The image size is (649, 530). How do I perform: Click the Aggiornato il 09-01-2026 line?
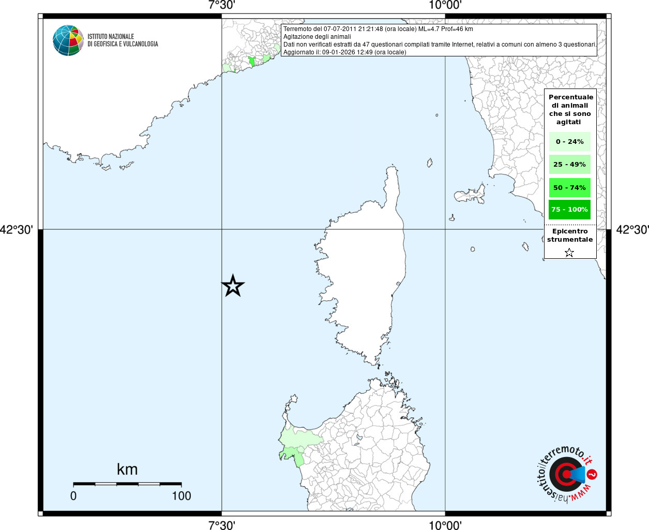(345, 52)
